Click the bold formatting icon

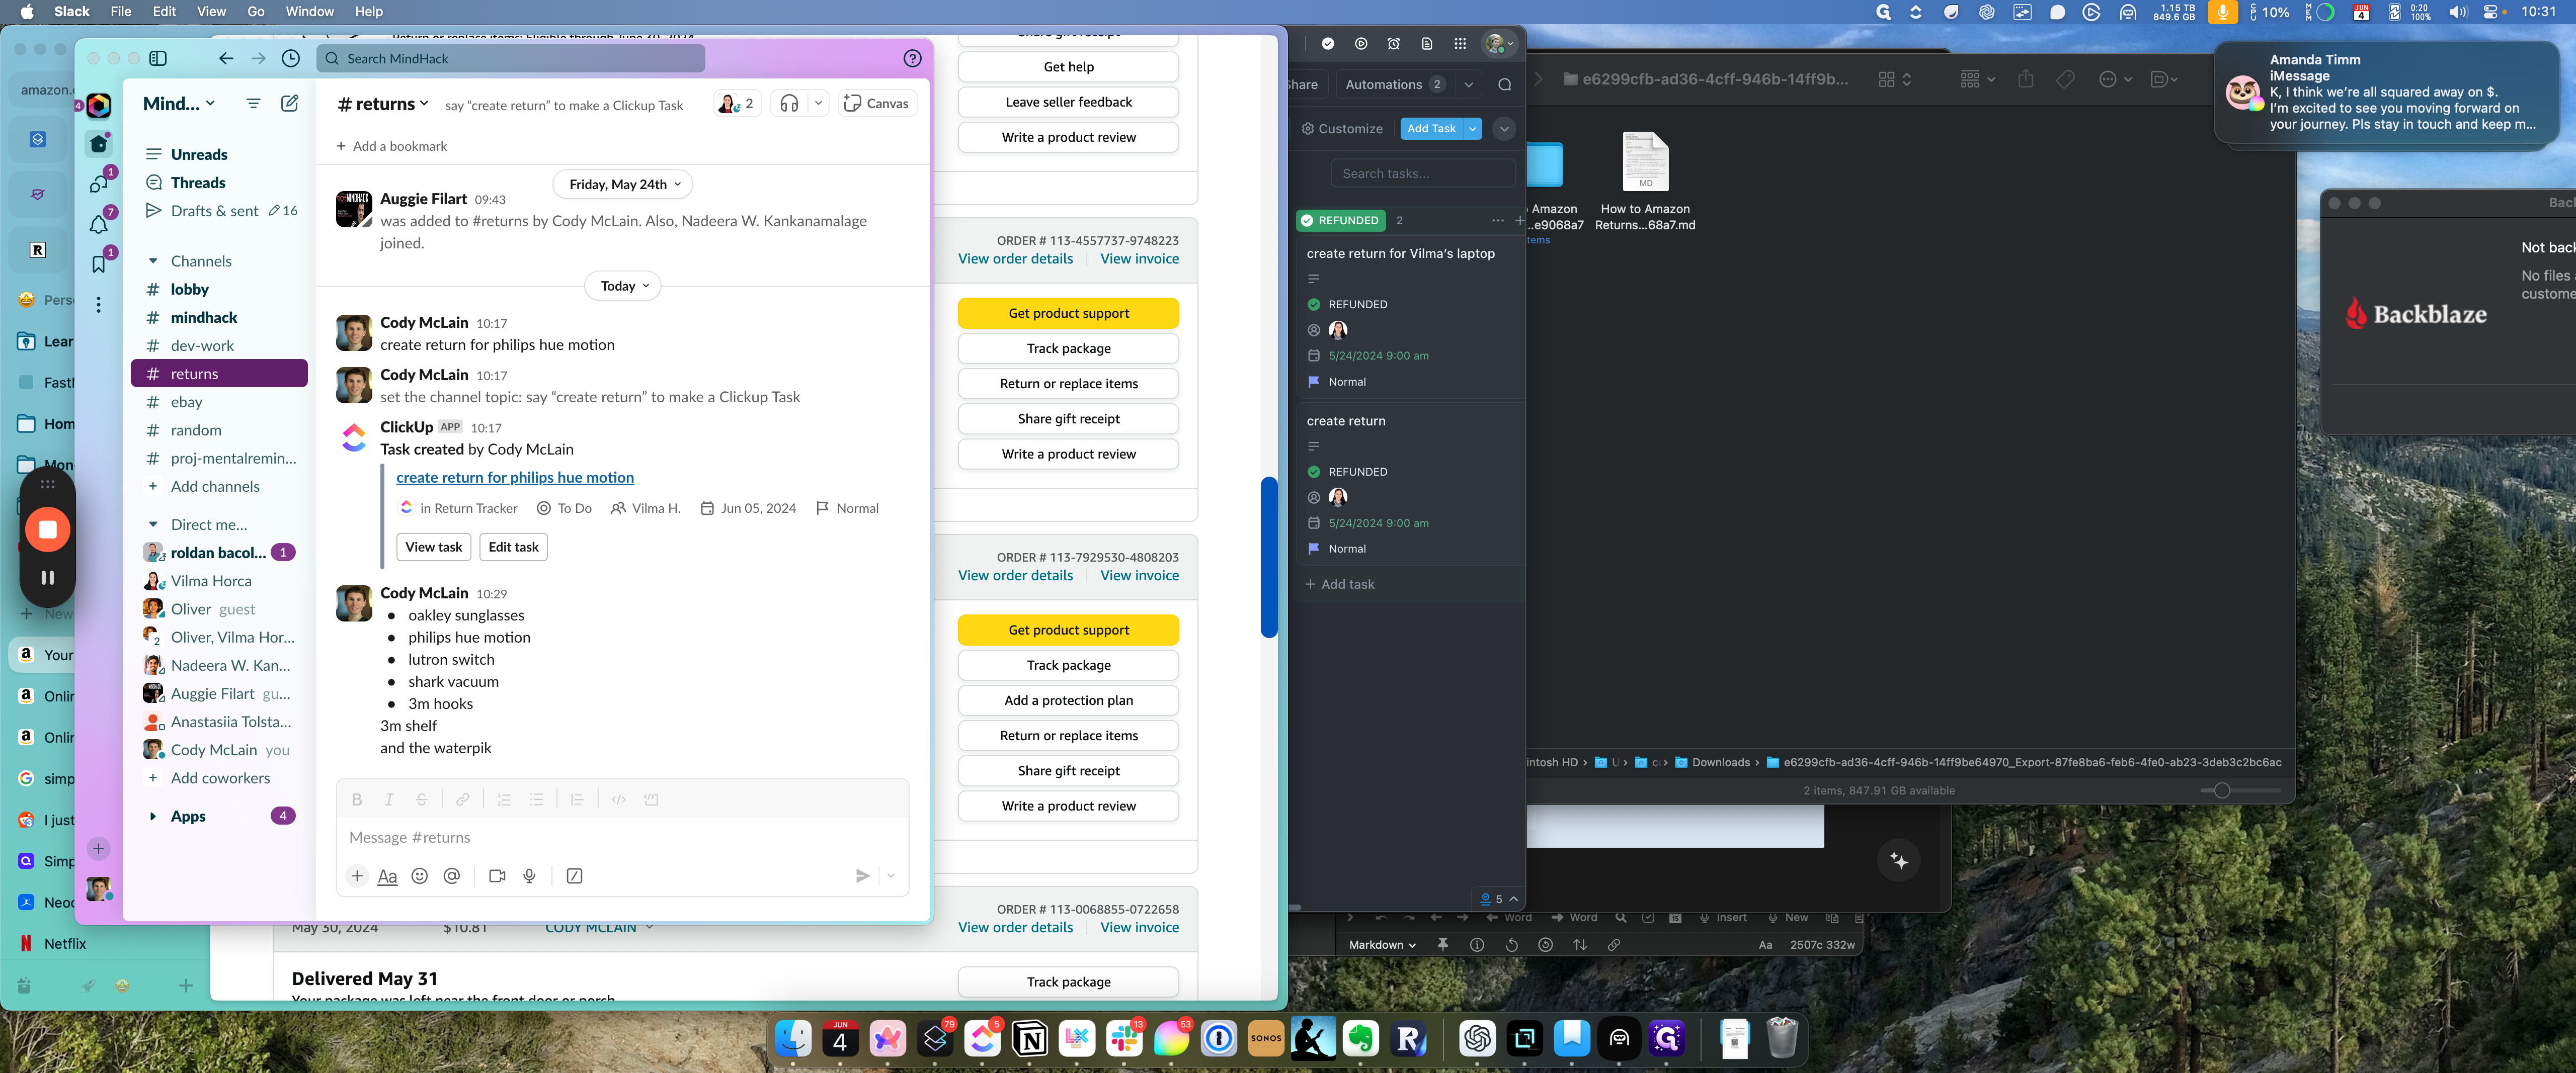[357, 799]
